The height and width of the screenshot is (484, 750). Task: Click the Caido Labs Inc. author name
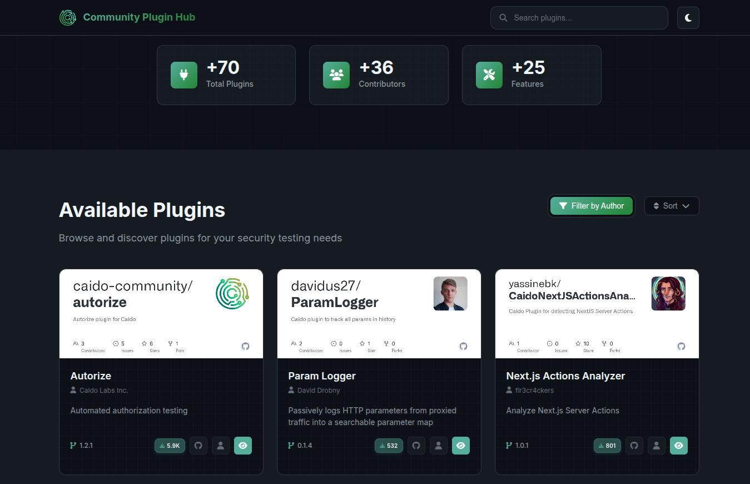tap(104, 391)
